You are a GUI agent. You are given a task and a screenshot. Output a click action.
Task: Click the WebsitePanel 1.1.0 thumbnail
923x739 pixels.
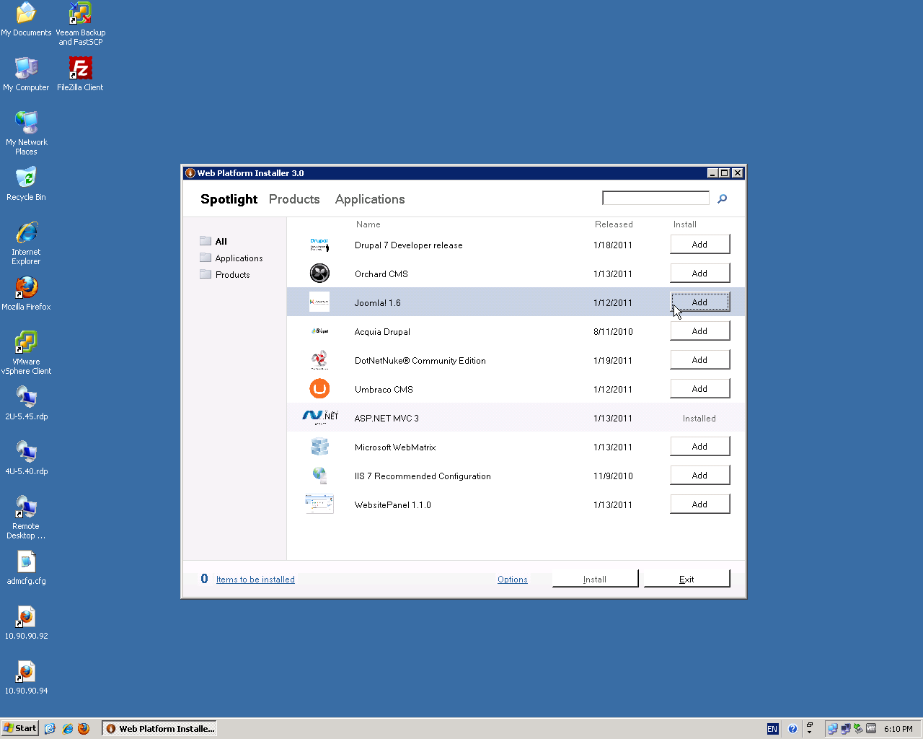coord(319,504)
